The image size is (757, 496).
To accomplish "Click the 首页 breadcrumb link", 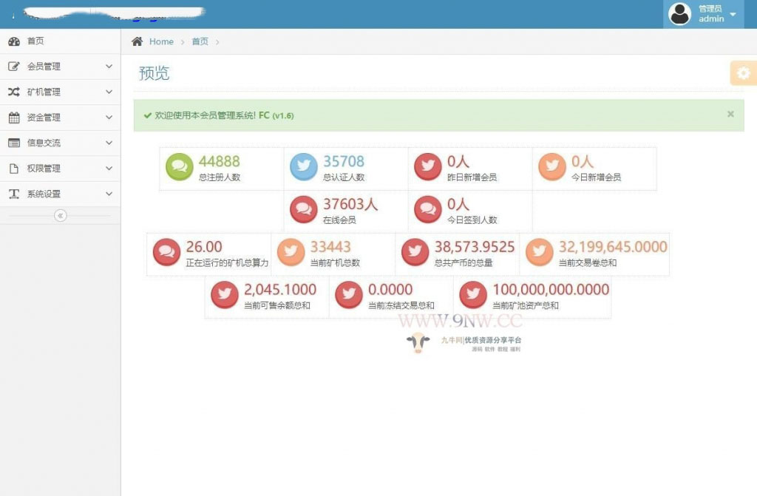I will (x=200, y=41).
